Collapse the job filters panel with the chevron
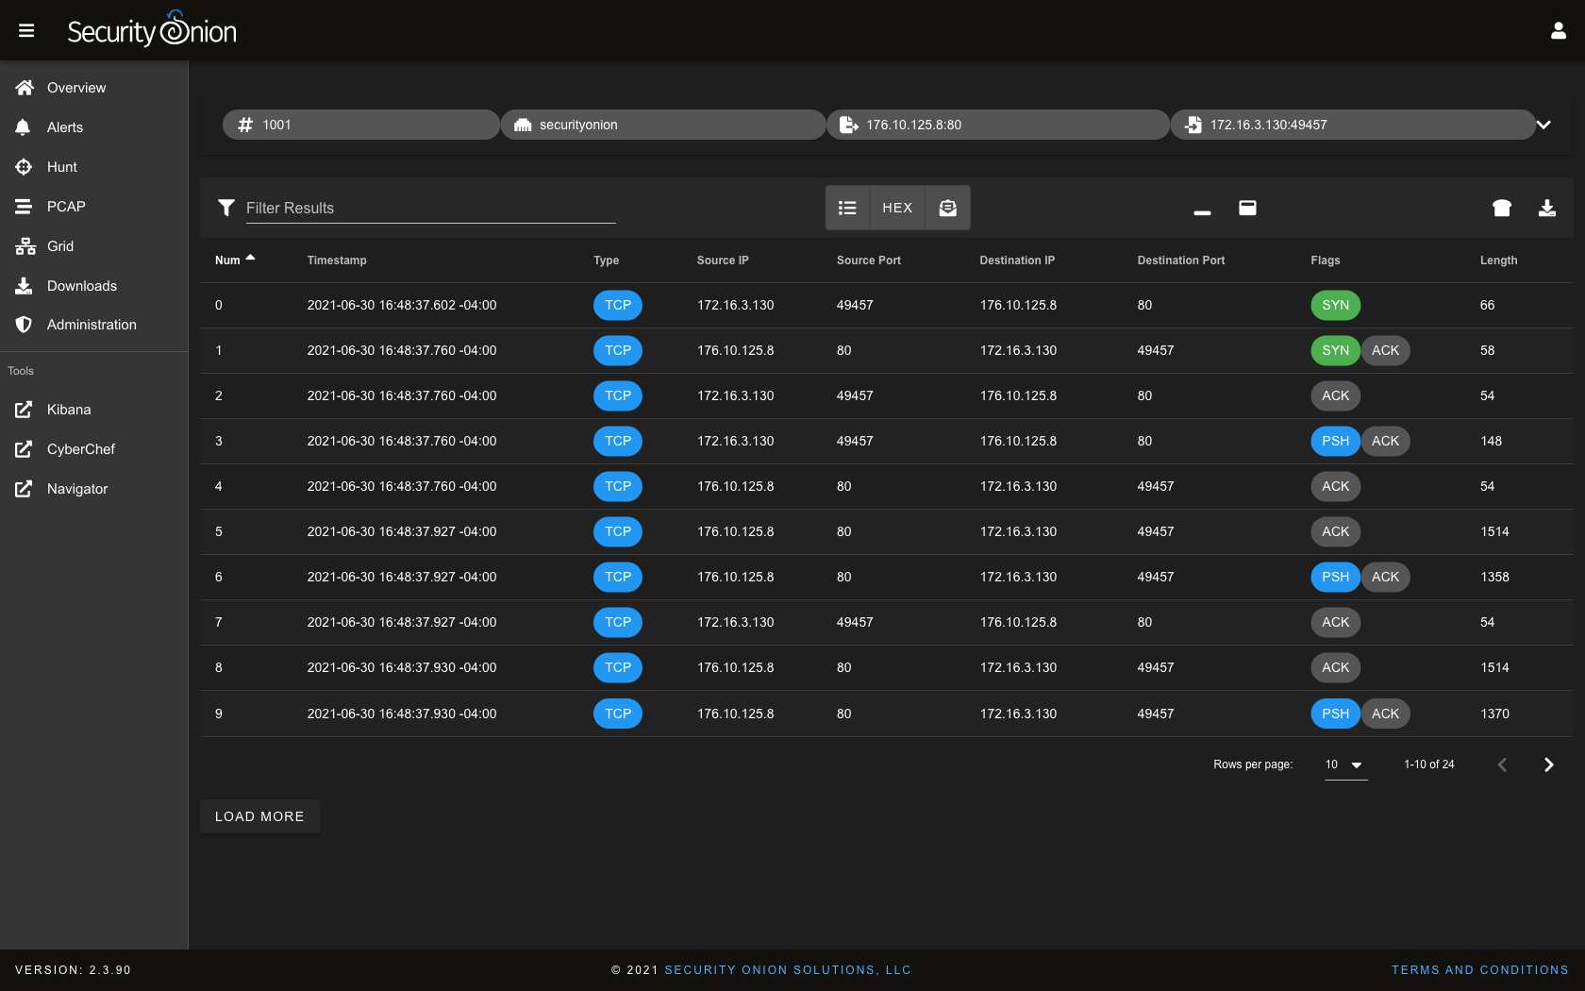 click(x=1543, y=124)
